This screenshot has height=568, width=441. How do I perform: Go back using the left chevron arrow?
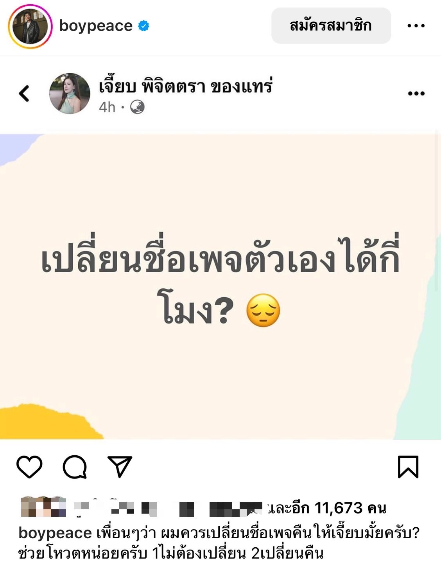pos(24,93)
